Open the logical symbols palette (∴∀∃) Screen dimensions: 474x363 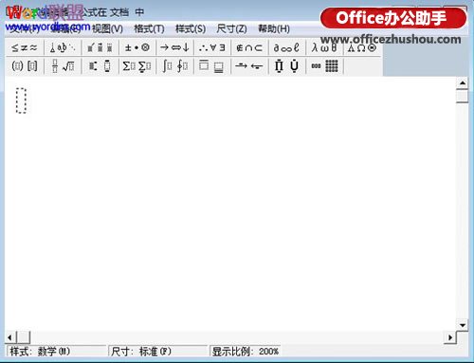pyautogui.click(x=212, y=47)
